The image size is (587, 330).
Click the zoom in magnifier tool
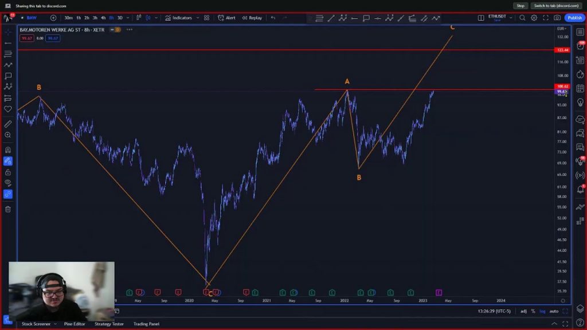pos(8,135)
